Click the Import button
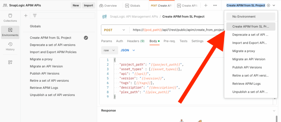Viewport: 281px width, 122px height. point(88,5)
